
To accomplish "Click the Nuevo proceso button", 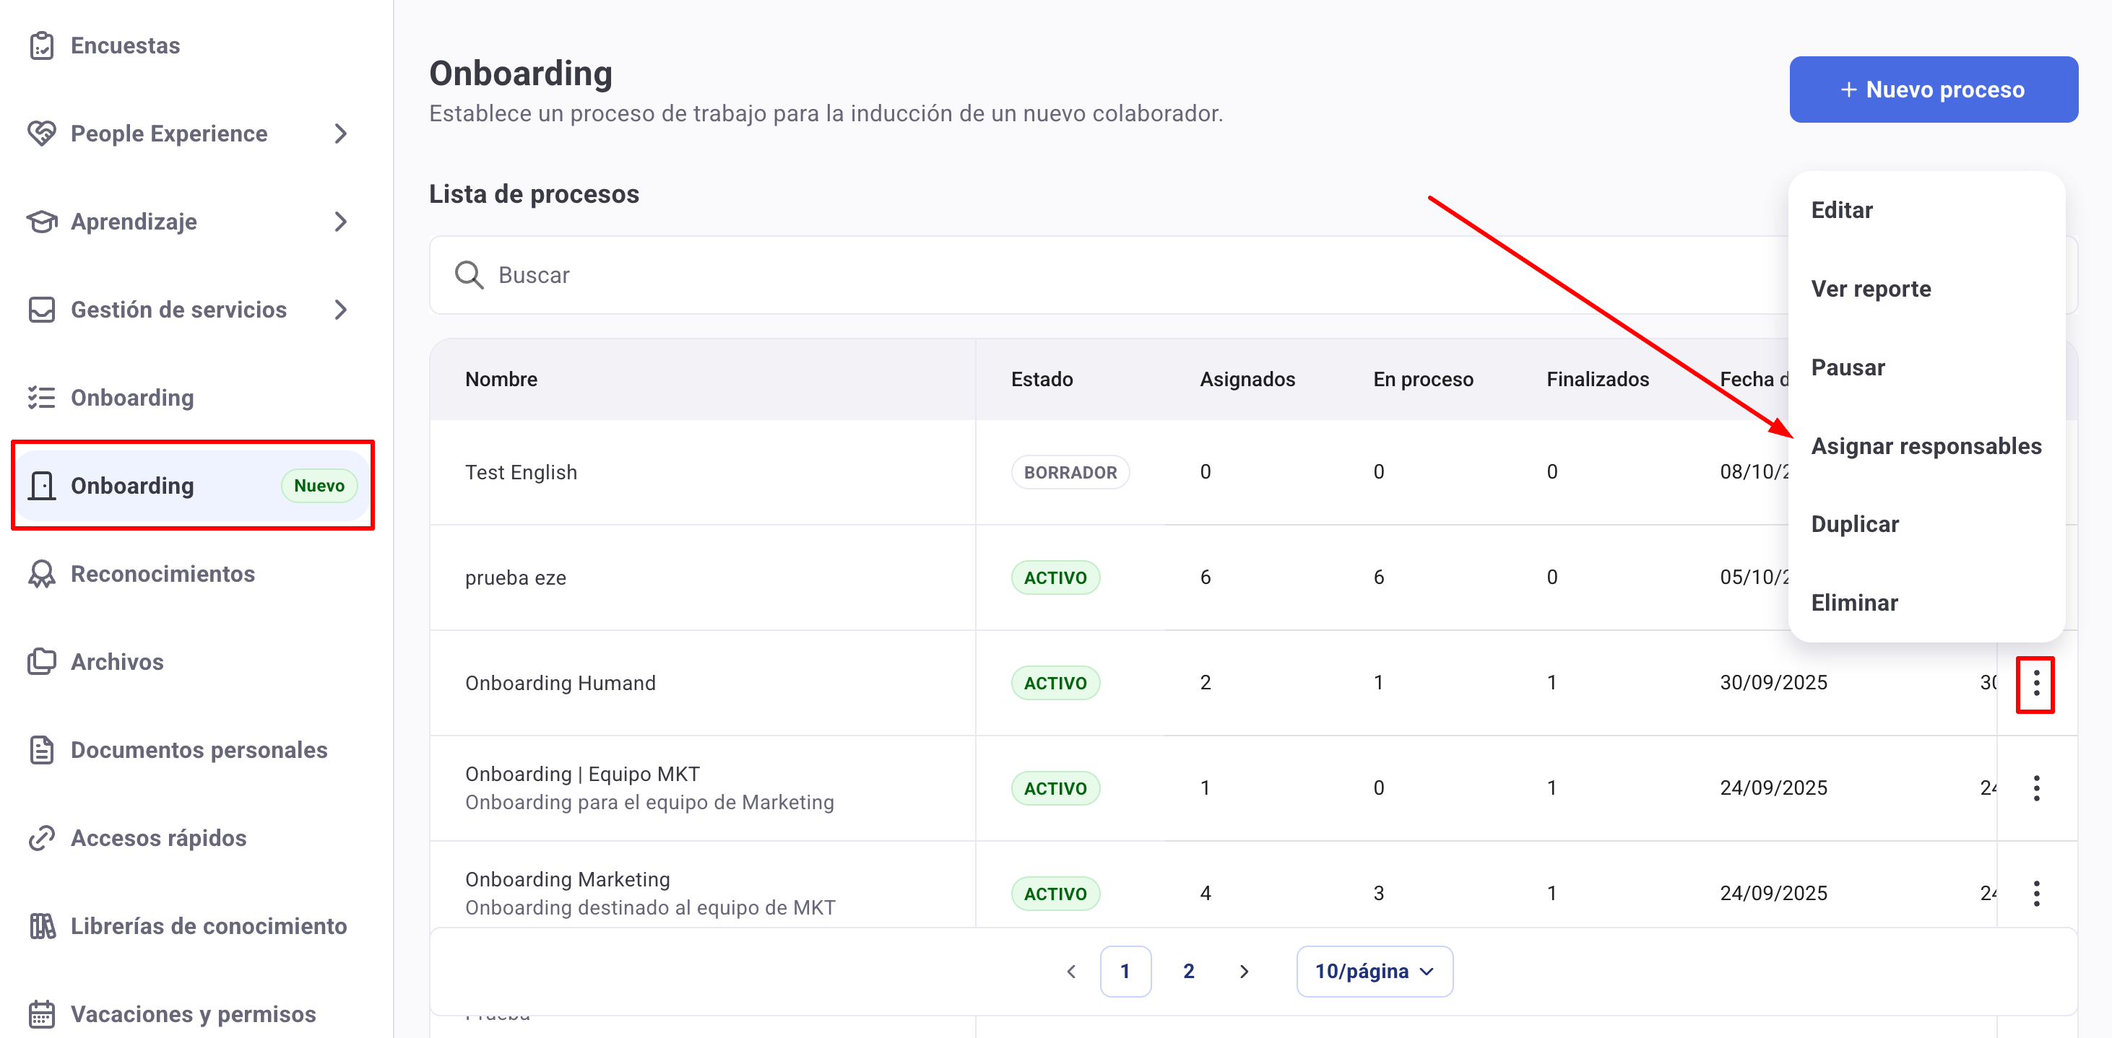I will (1932, 90).
